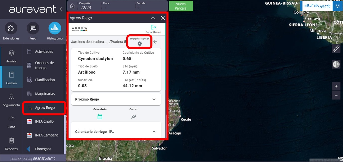Collapse the Calendario de riego section
Screen dimensions: 343x162
click(154, 132)
